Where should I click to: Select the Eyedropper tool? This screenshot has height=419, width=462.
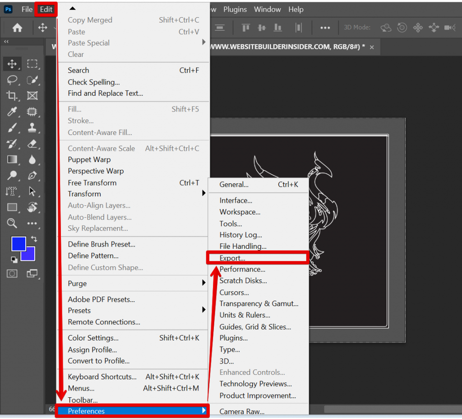click(x=12, y=112)
